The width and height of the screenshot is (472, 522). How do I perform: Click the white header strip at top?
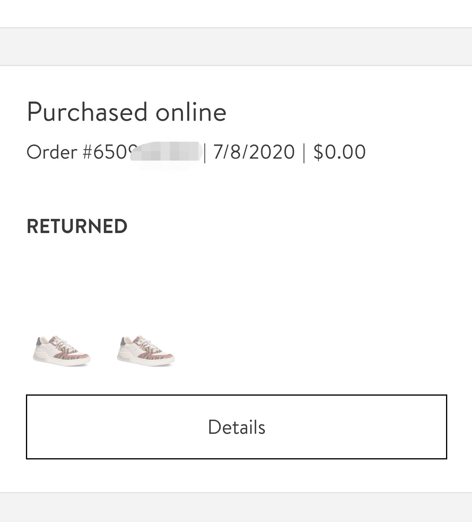[x=236, y=13]
